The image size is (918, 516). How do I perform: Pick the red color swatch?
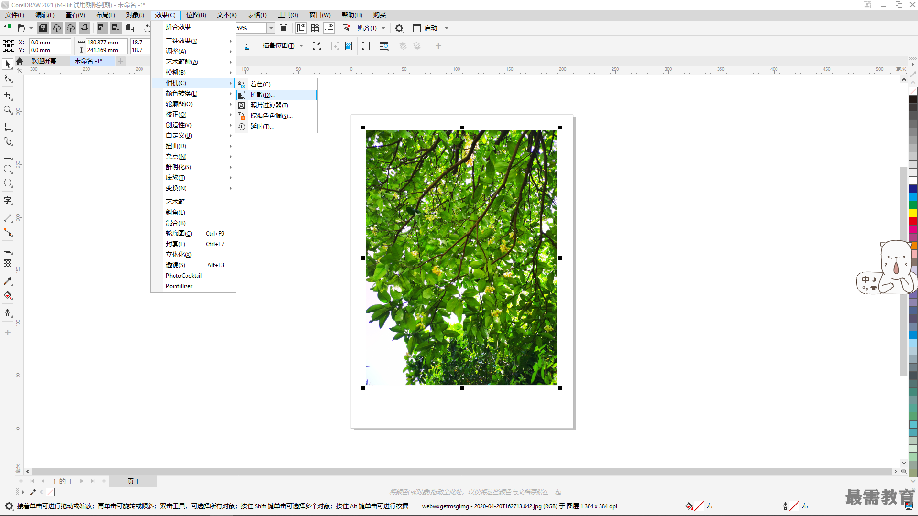pos(913,221)
